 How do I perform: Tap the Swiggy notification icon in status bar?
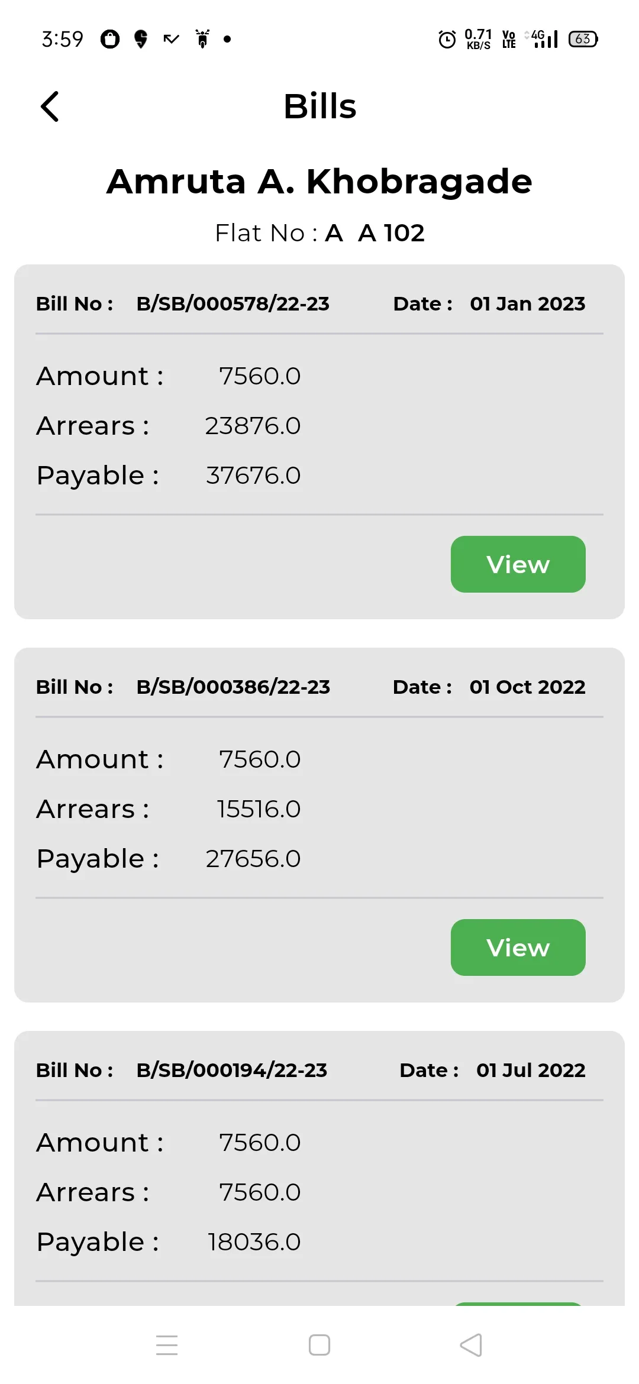pyautogui.click(x=141, y=39)
